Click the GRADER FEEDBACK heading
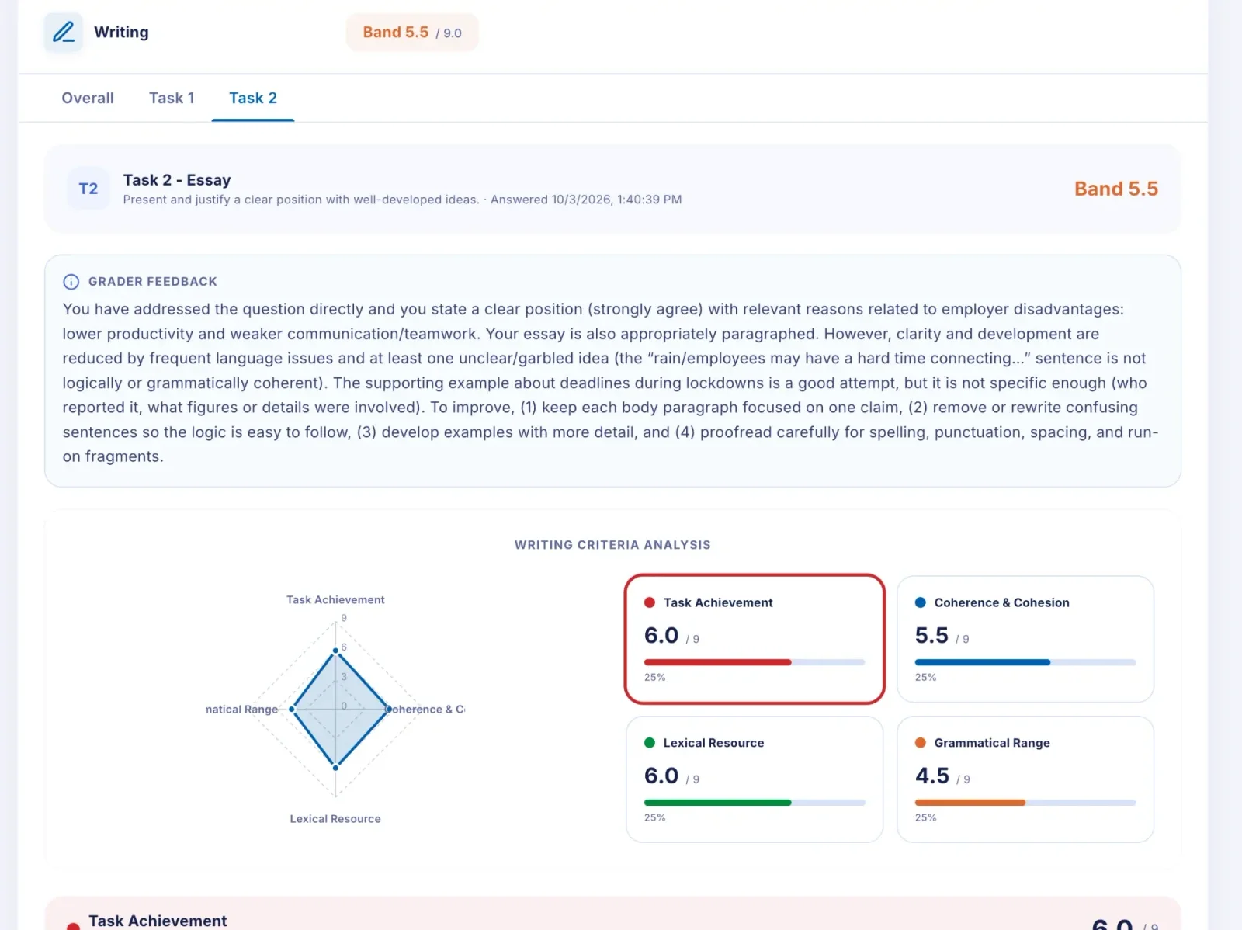The height and width of the screenshot is (930, 1242). (x=153, y=282)
